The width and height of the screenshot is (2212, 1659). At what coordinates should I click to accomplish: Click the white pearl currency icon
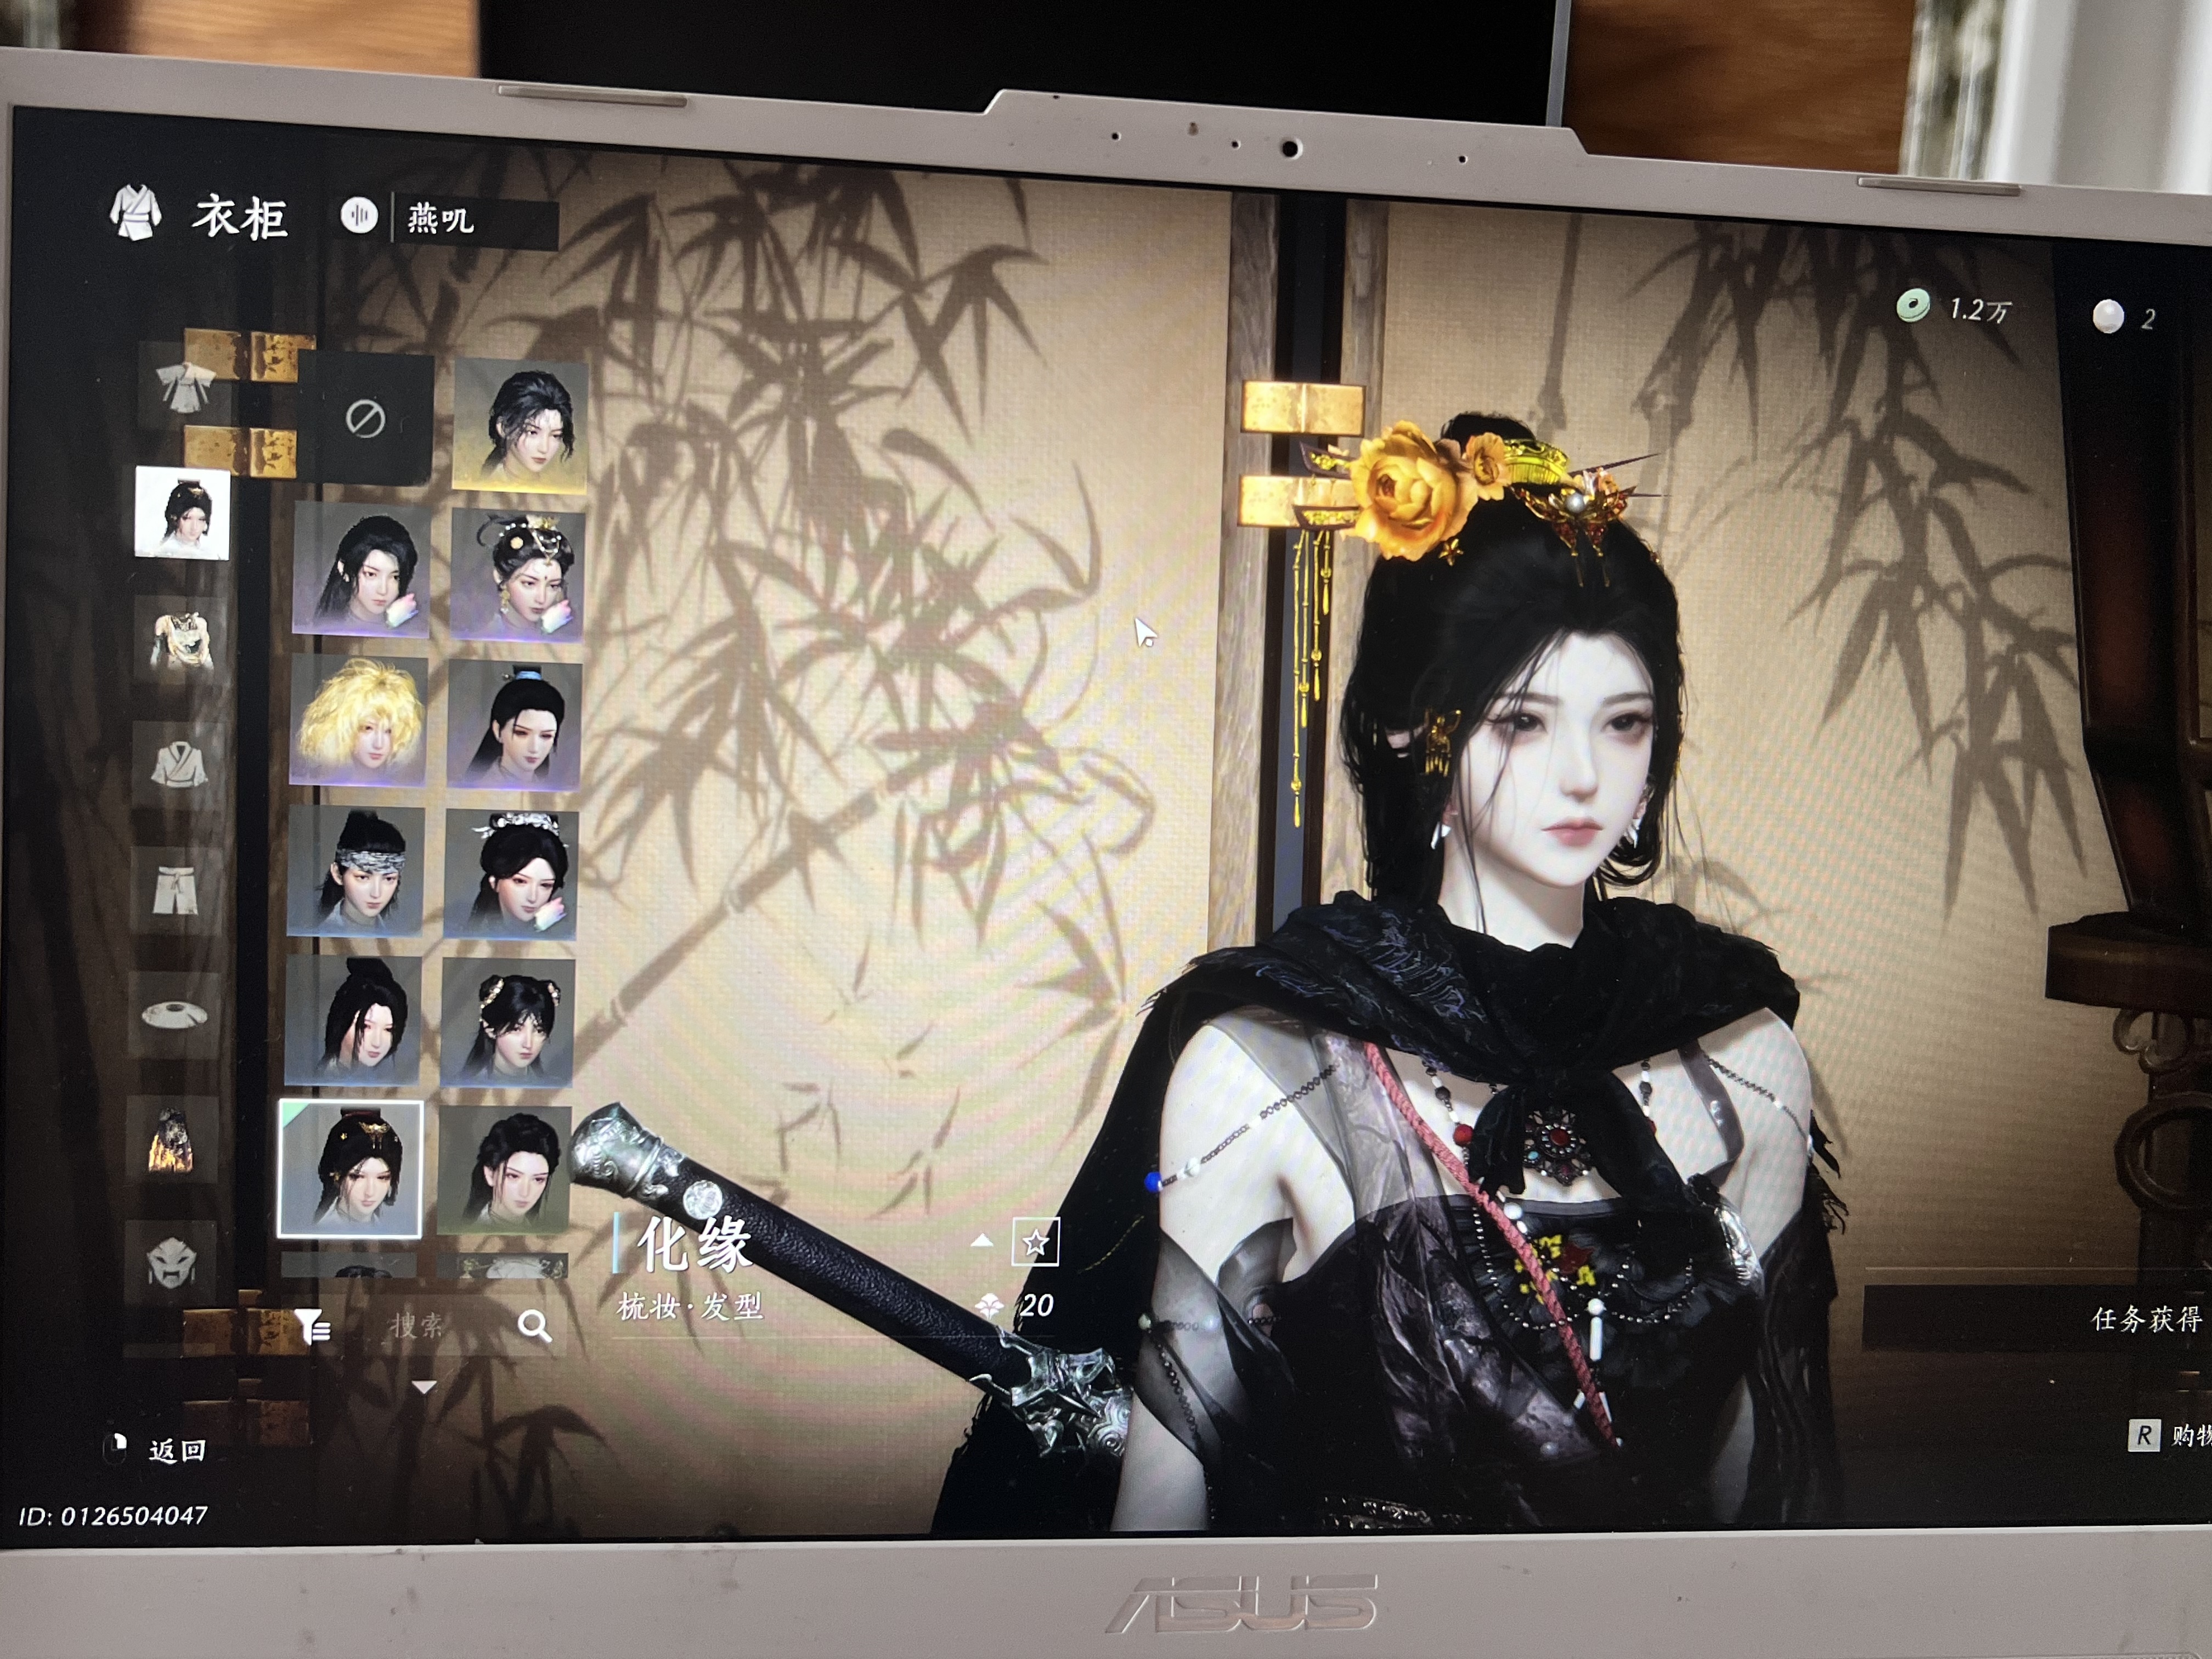click(x=2108, y=316)
